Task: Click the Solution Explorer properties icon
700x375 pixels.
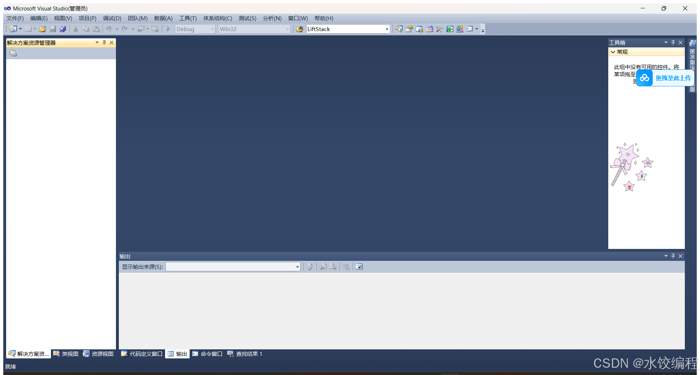Action: 13,53
